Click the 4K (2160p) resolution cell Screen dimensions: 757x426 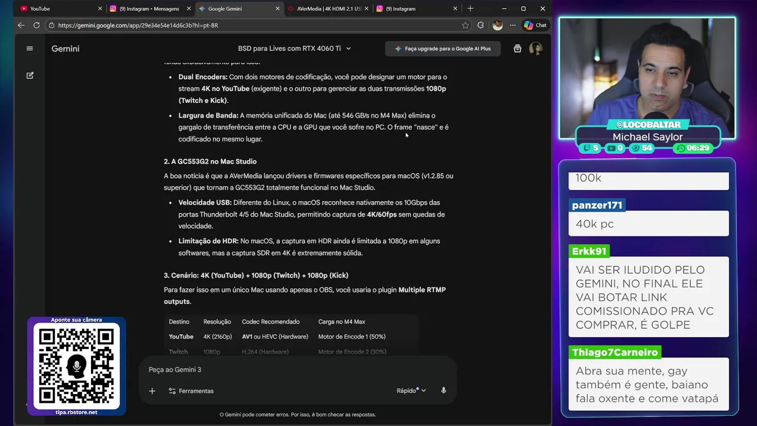tap(218, 337)
